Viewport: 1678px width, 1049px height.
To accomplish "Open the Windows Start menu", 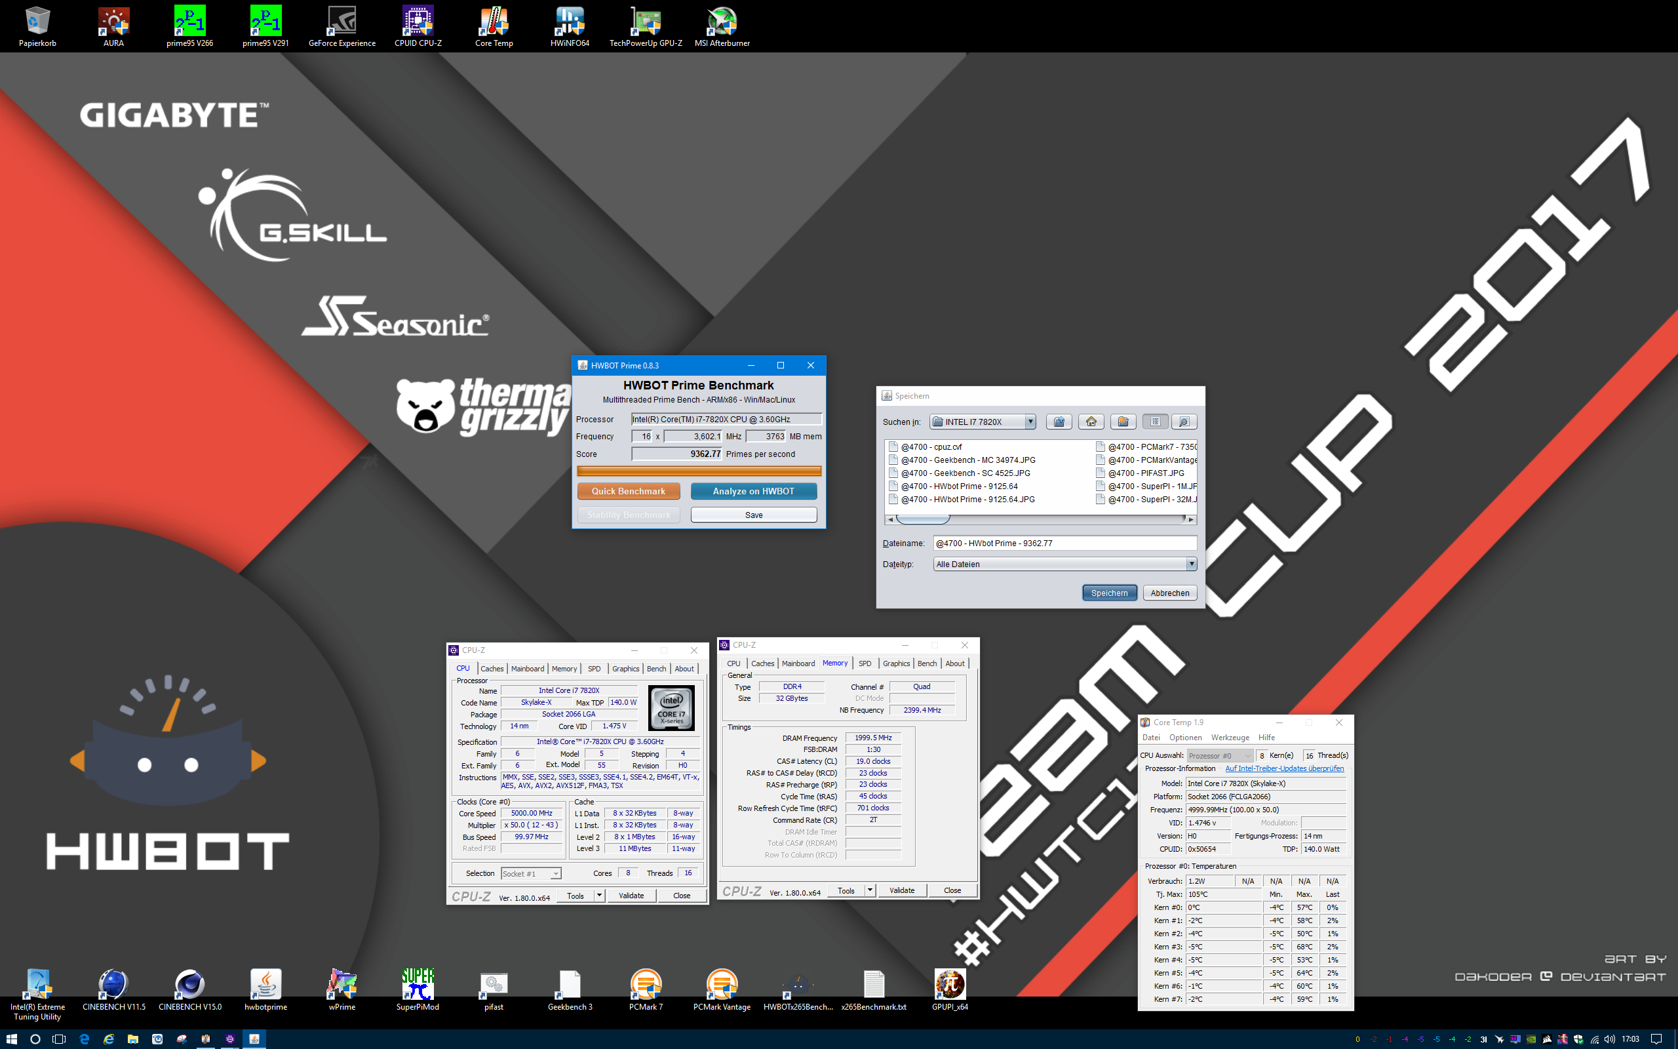I will coord(11,1039).
